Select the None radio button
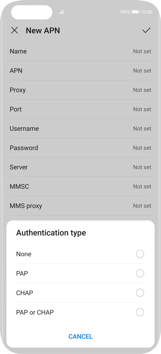This screenshot has width=161, height=354. [140, 254]
